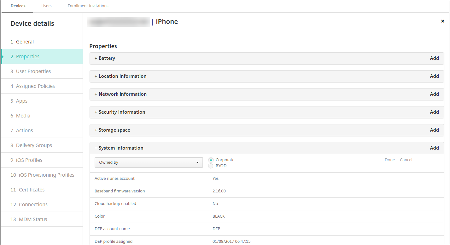450x245 pixels.
Task: Collapse the System information section
Action: coord(119,148)
